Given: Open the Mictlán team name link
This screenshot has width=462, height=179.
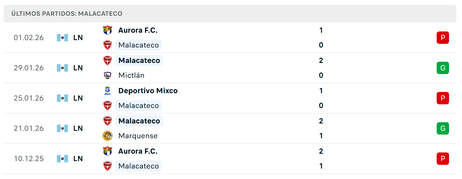Looking at the screenshot, I should coord(131,75).
